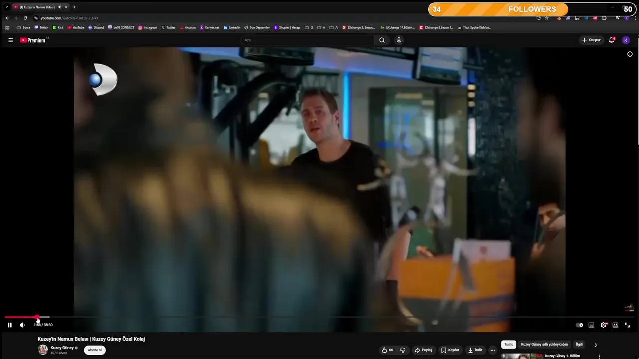
Task: Open the Son Depremler bookmark
Action: coord(257,27)
